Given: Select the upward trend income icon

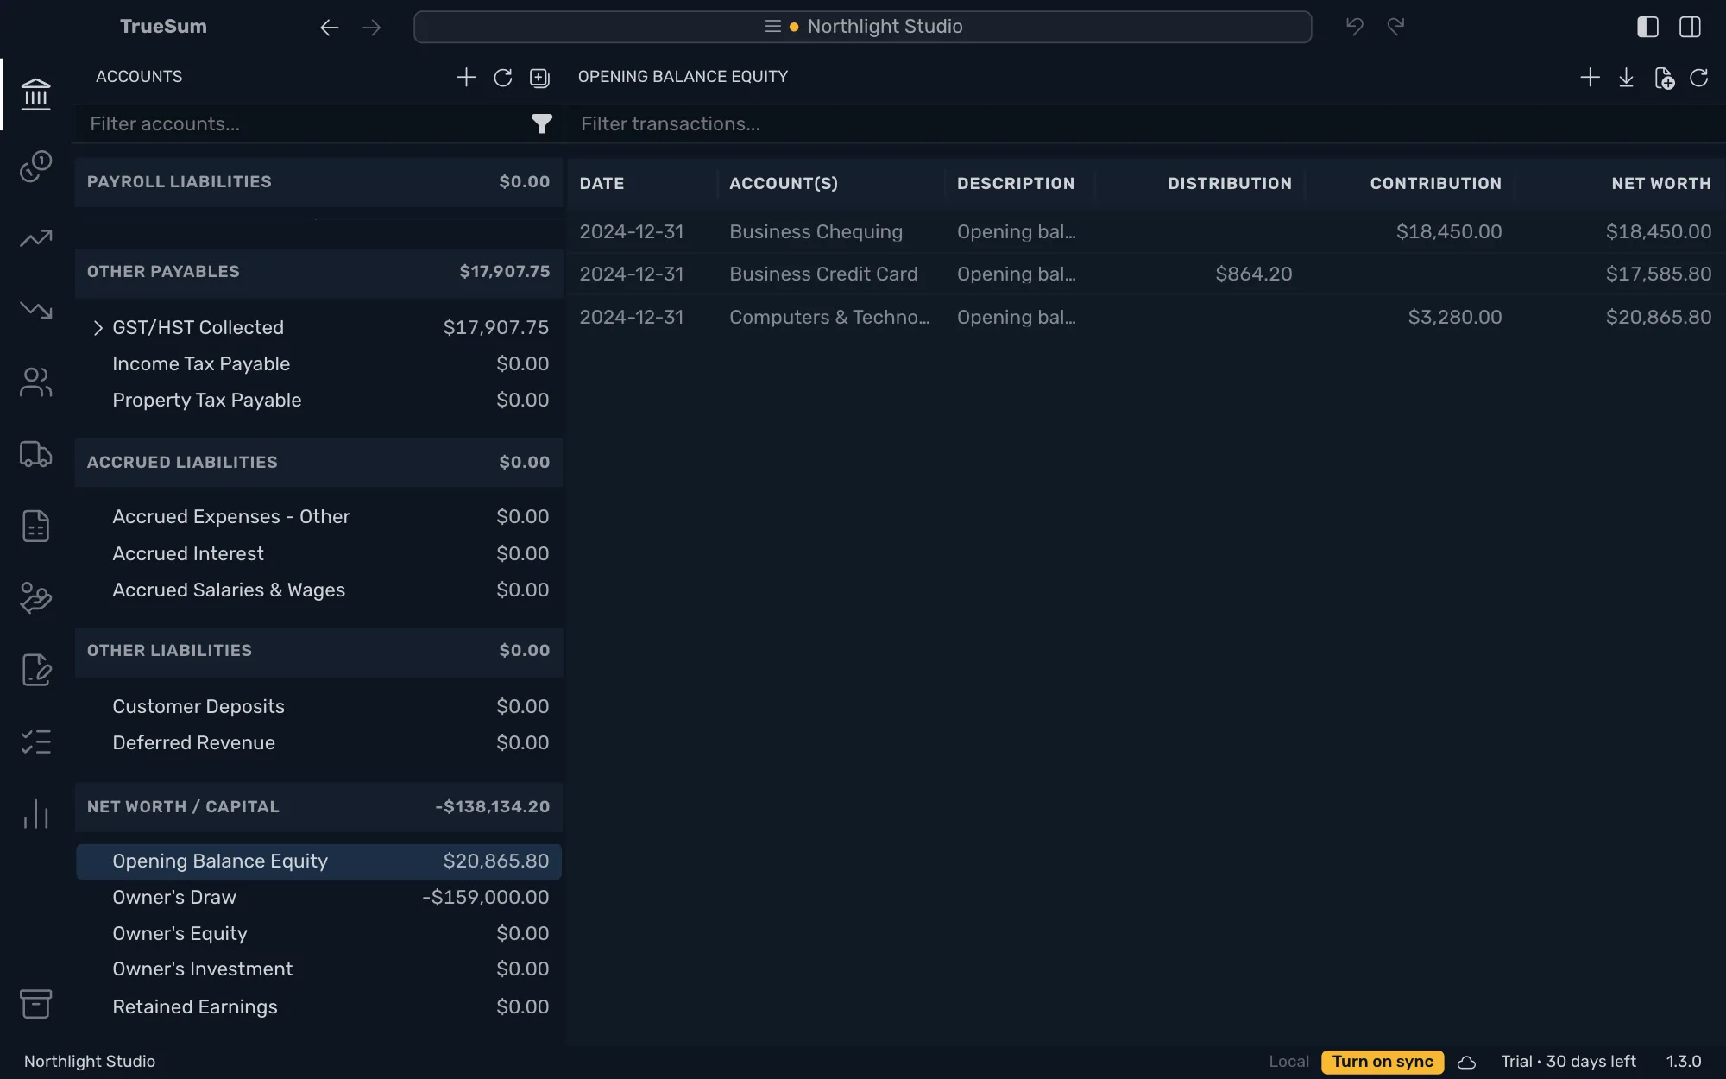Looking at the screenshot, I should [x=35, y=238].
